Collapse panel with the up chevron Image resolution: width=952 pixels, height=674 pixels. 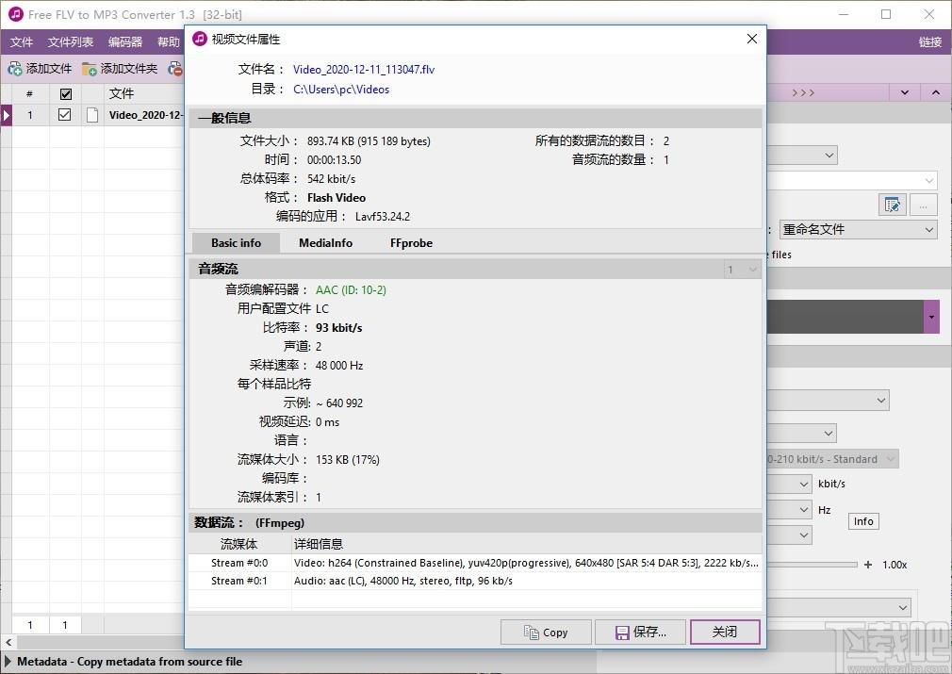coord(936,93)
